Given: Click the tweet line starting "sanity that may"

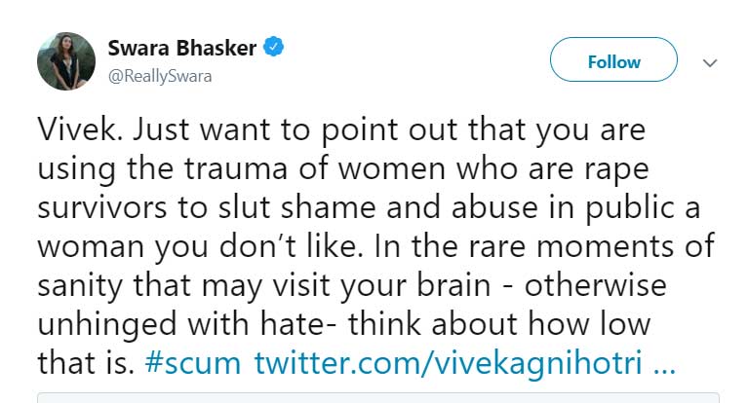Looking at the screenshot, I should tap(352, 286).
